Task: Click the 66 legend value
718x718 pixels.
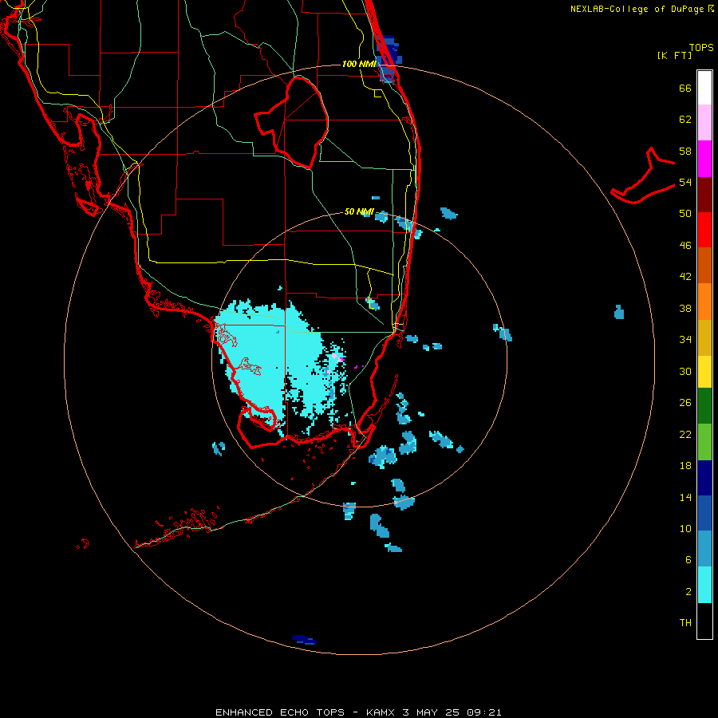Action: tap(685, 89)
